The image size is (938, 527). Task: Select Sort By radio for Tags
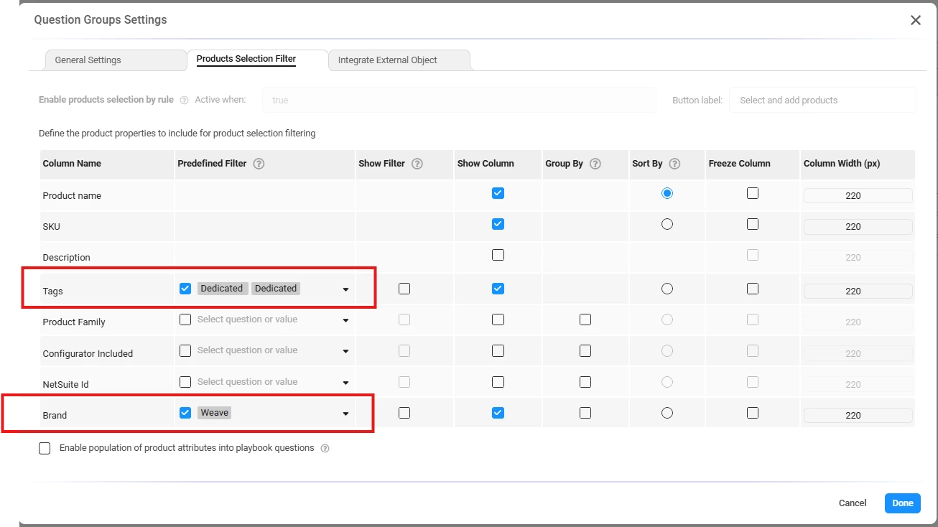(x=667, y=289)
